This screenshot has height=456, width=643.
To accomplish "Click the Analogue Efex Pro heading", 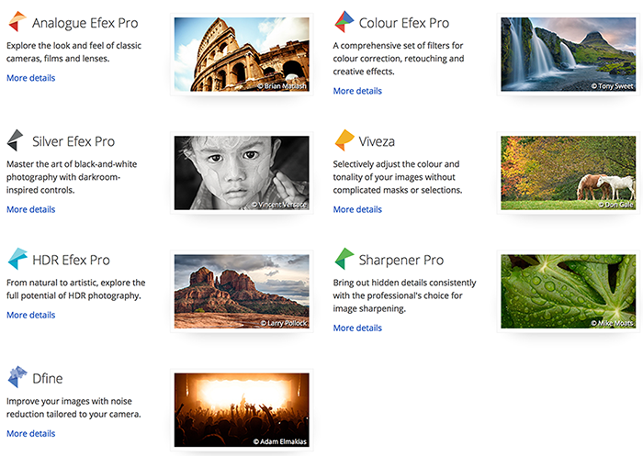I will pyautogui.click(x=85, y=23).
